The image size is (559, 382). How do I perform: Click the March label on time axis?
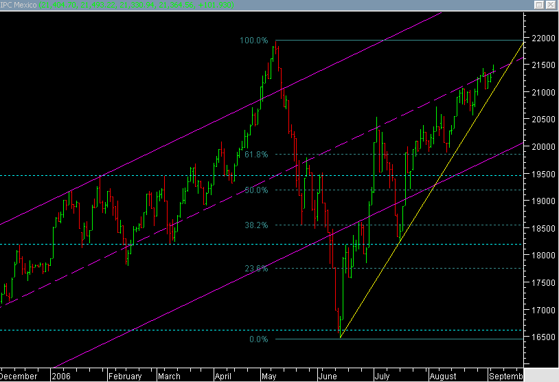click(169, 377)
